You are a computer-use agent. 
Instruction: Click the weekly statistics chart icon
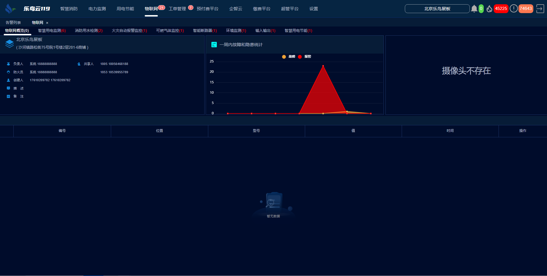214,45
